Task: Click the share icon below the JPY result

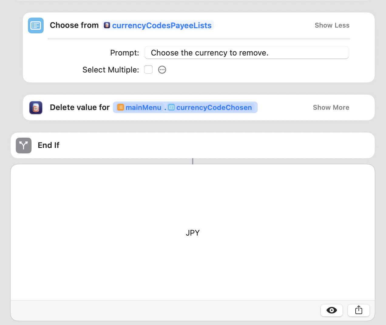Action: point(359,310)
